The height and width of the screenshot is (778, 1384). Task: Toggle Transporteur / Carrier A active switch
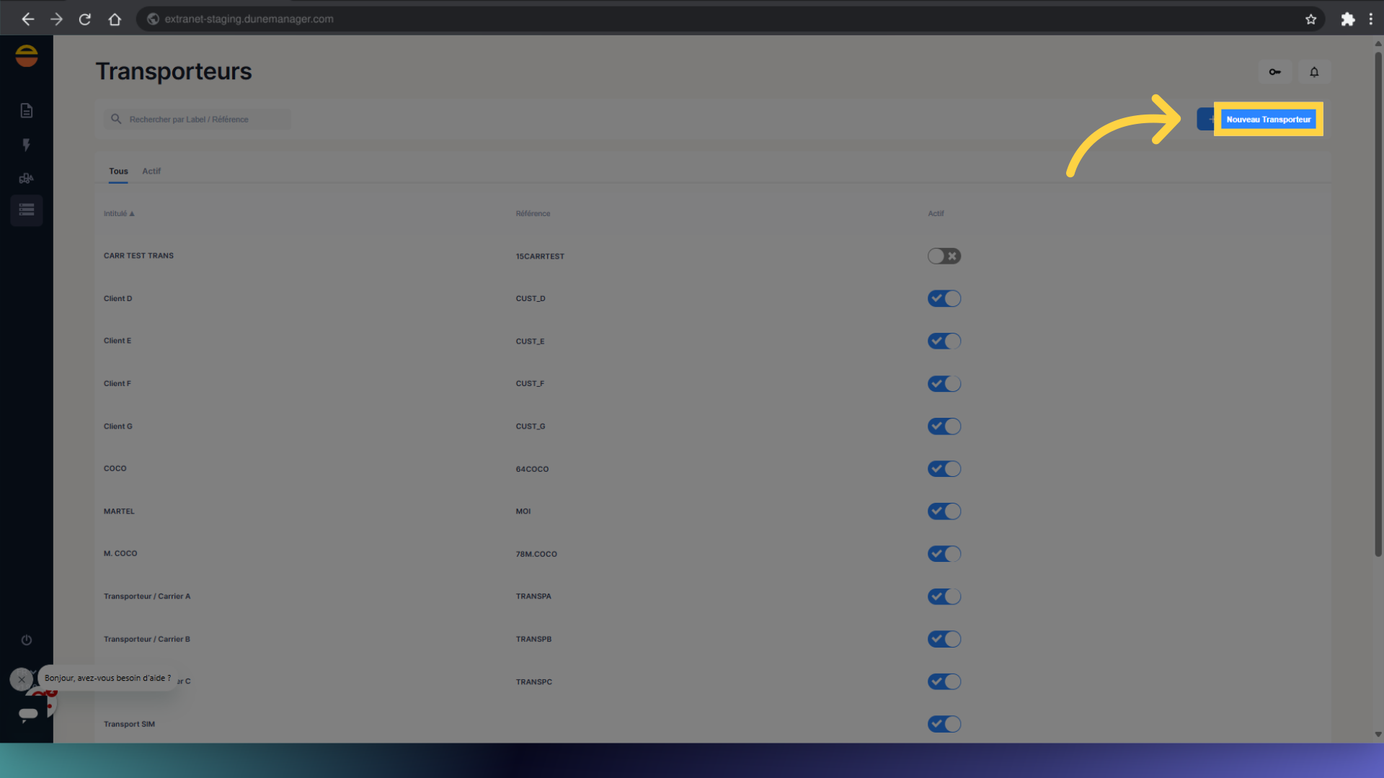[944, 596]
